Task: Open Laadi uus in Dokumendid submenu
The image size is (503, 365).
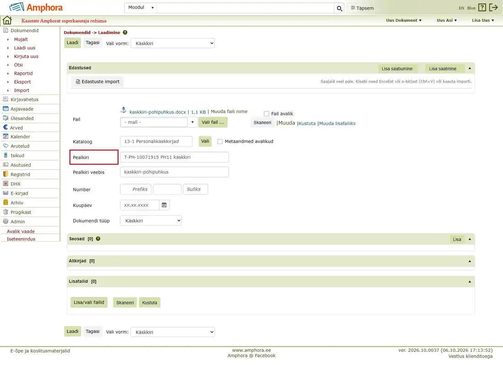Action: pos(24,48)
